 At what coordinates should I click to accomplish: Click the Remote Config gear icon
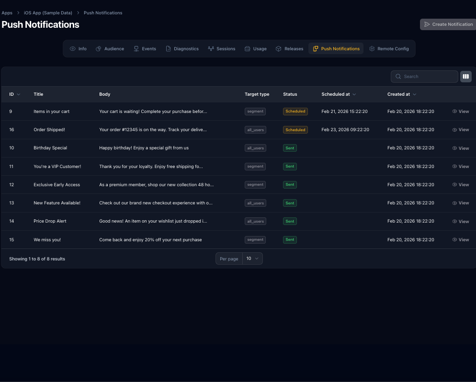click(372, 49)
